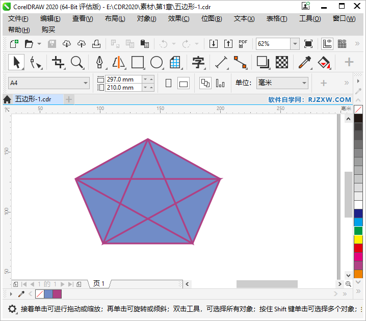Open the 编辑(E) menu
This screenshot has height=321, width=366.
pyautogui.click(x=50, y=19)
